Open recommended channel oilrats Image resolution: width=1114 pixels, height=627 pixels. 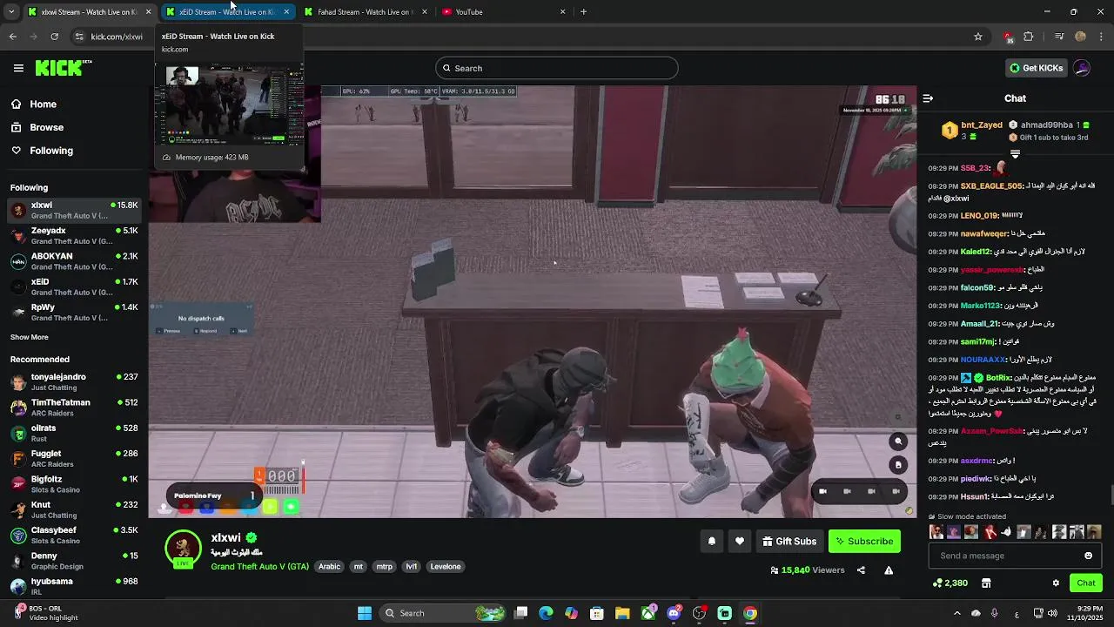pyautogui.click(x=74, y=433)
